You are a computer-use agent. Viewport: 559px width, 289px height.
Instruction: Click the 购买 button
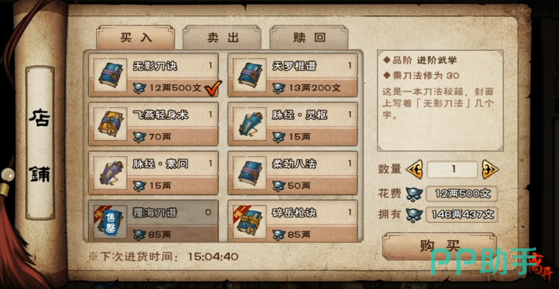[x=439, y=246]
